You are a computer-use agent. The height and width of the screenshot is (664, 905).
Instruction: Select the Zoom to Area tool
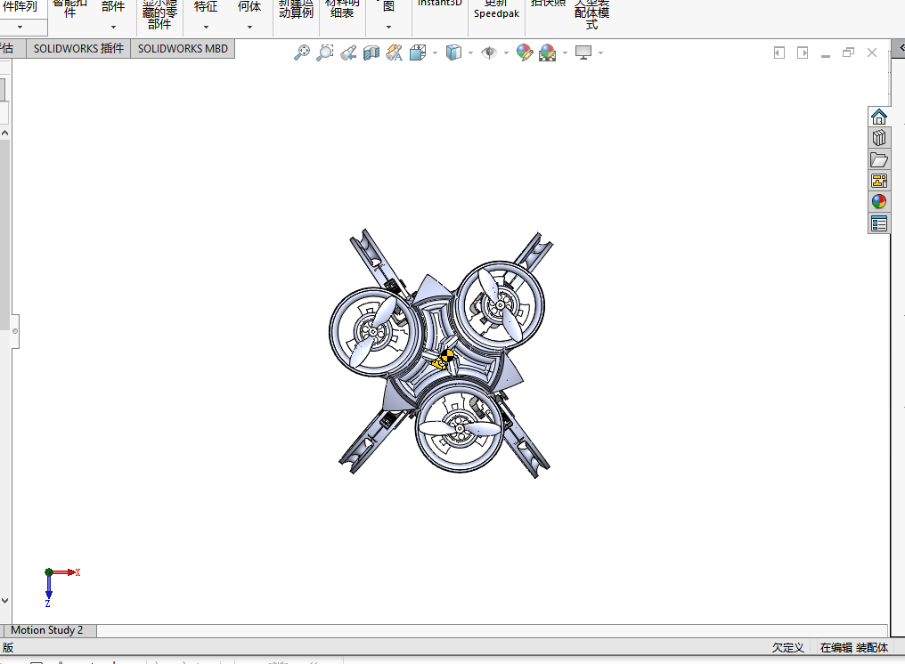tap(325, 53)
